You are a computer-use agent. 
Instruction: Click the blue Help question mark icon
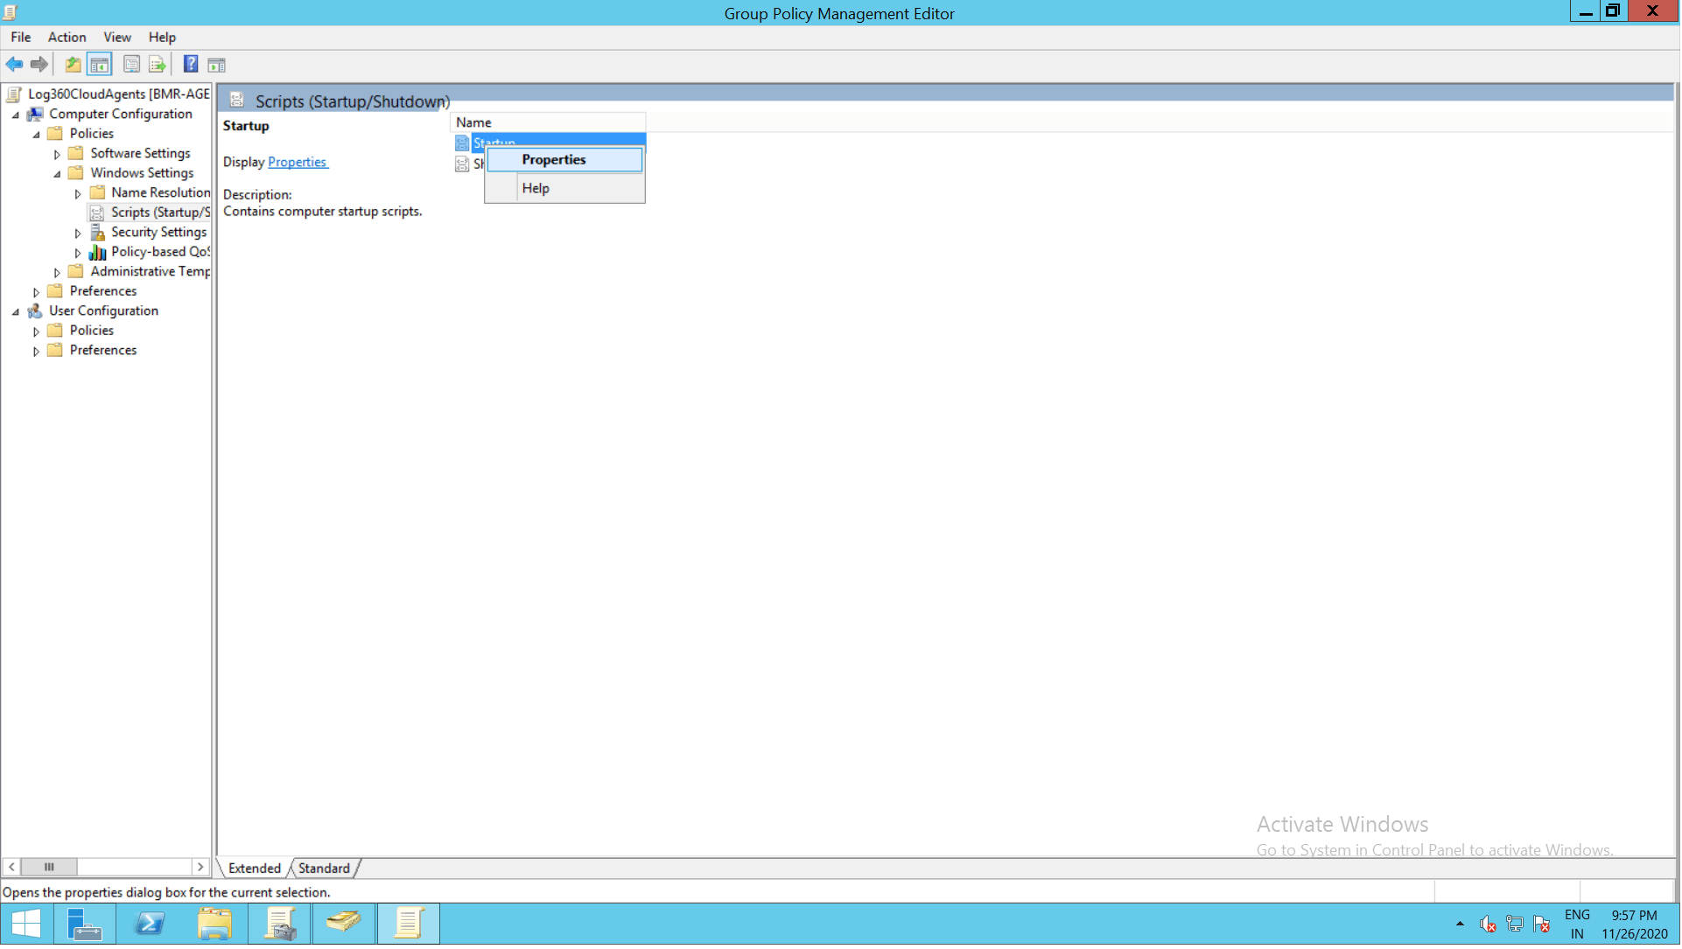coord(190,65)
